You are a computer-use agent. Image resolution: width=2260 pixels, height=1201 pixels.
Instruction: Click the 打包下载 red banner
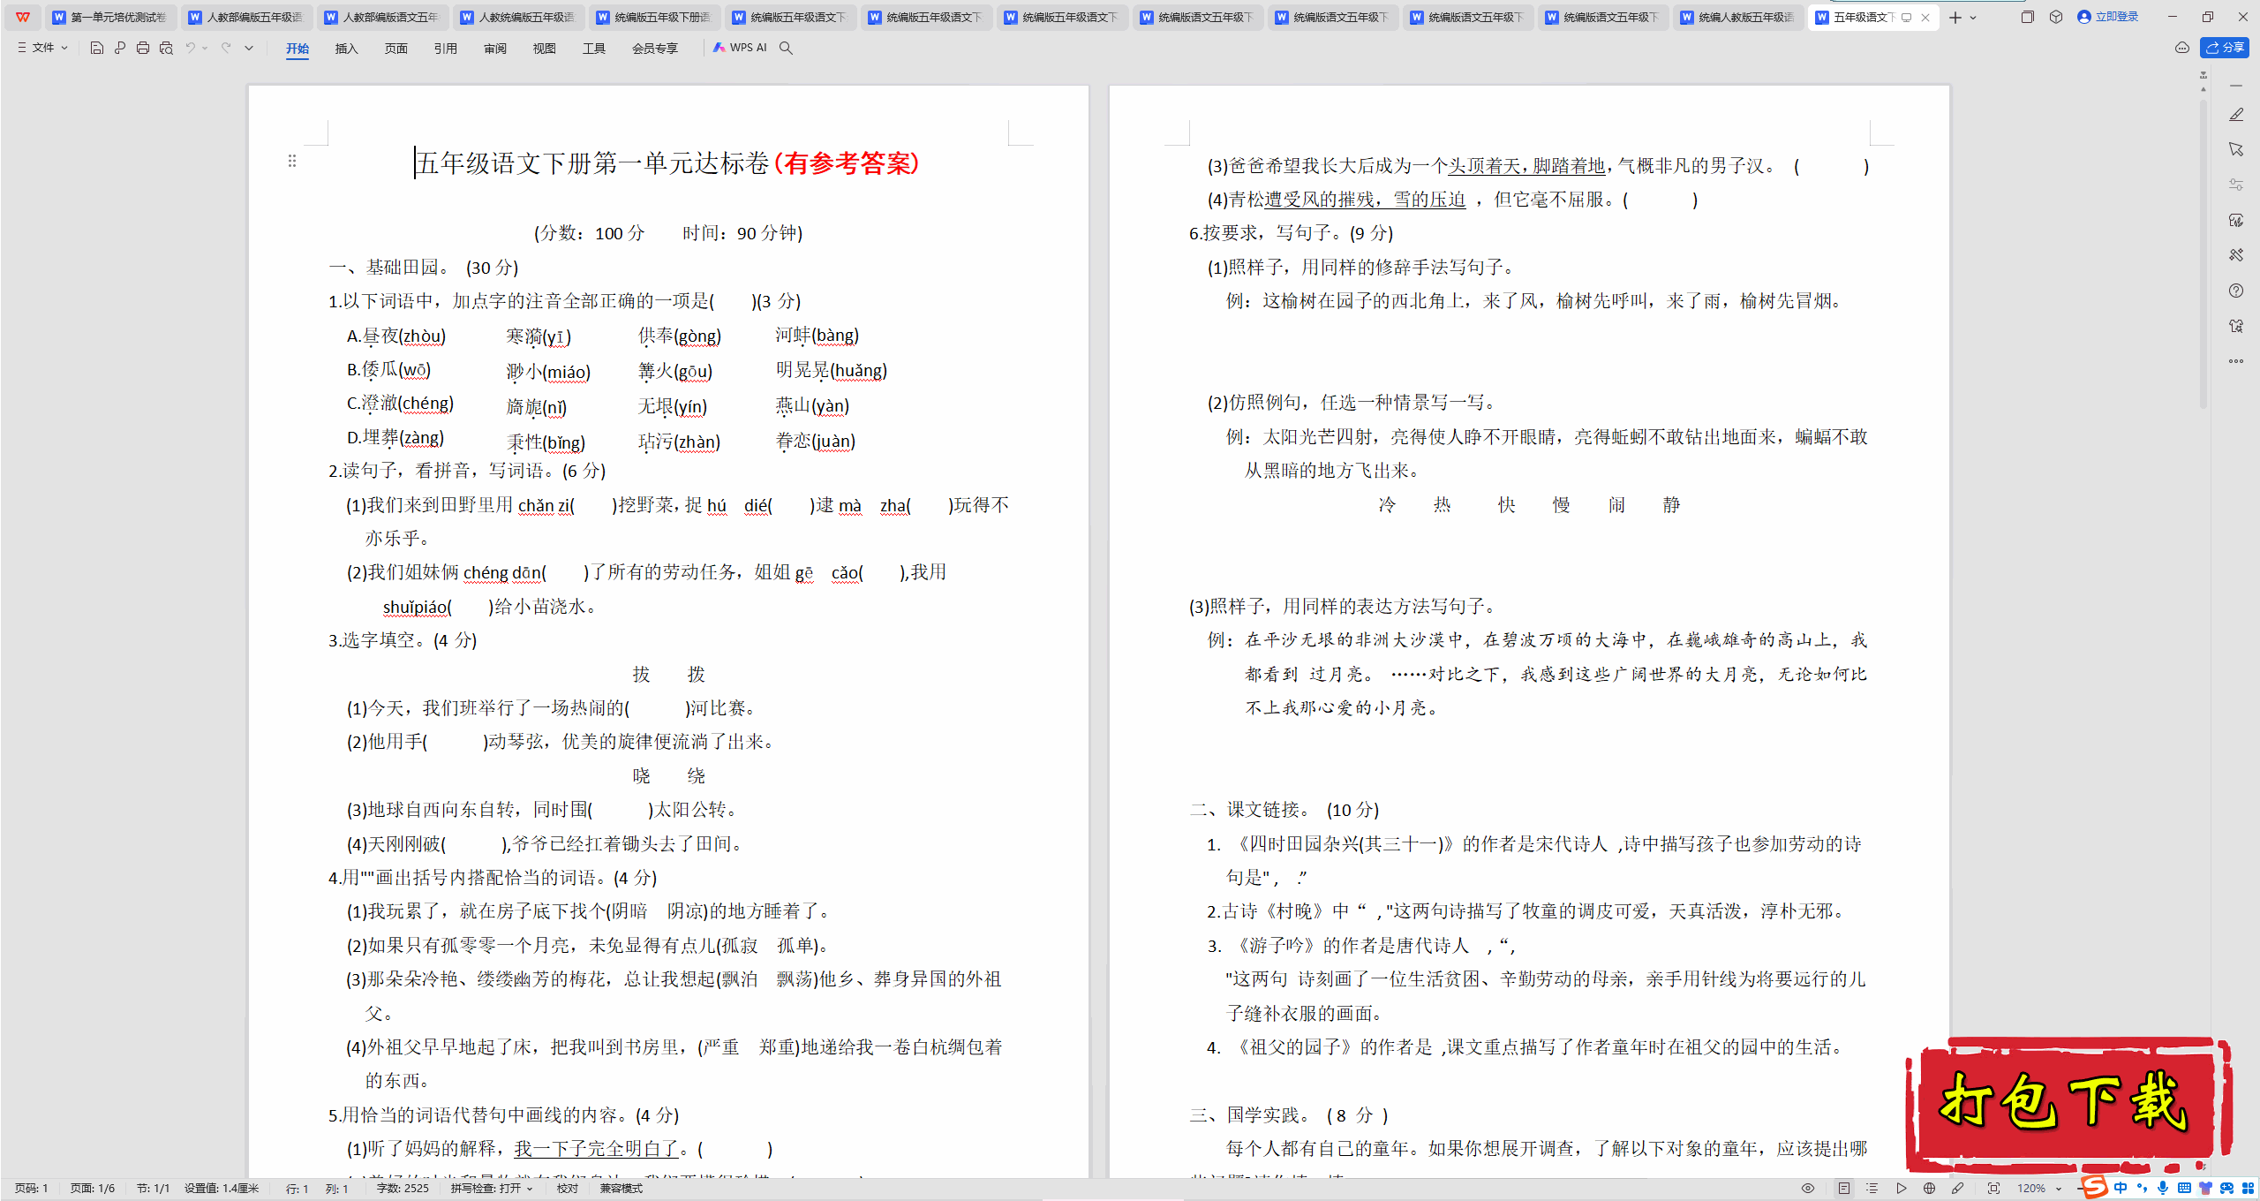tap(2068, 1104)
